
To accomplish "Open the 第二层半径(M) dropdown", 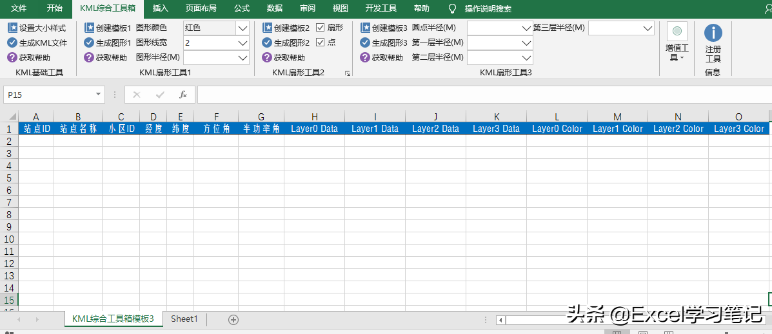I will pos(526,58).
